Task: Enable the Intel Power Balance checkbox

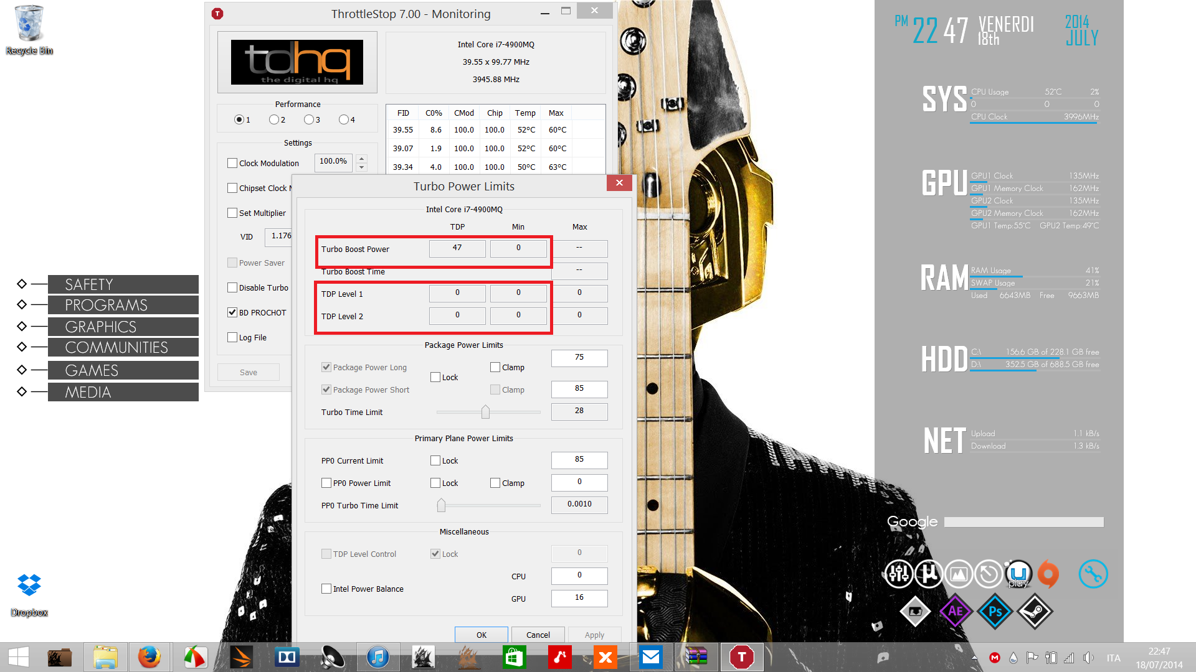Action: [x=326, y=589]
